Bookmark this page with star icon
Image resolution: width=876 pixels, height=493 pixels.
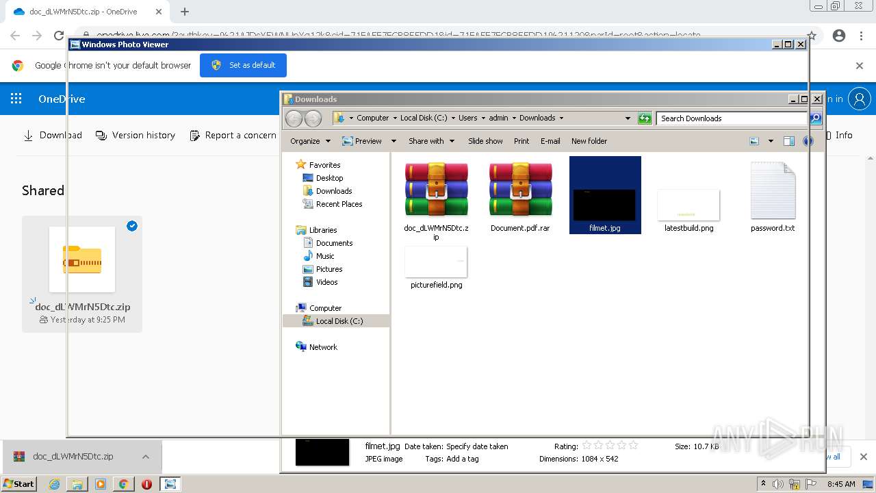click(x=812, y=36)
